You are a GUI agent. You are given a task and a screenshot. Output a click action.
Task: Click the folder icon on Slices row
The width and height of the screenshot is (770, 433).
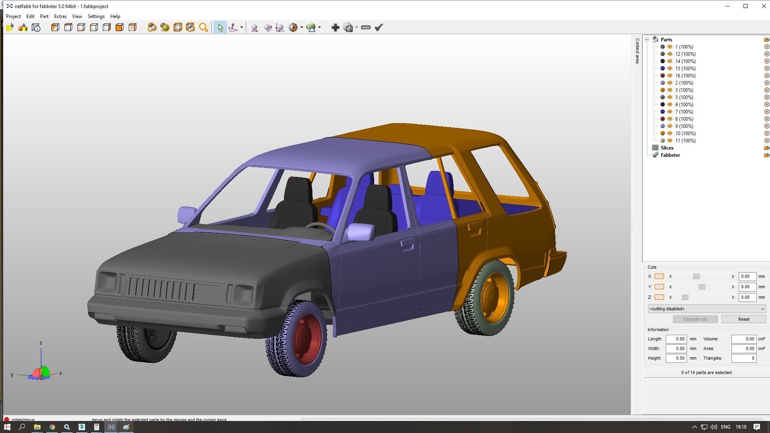click(x=766, y=148)
